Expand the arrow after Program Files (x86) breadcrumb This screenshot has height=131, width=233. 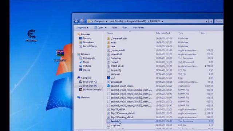point(148,21)
